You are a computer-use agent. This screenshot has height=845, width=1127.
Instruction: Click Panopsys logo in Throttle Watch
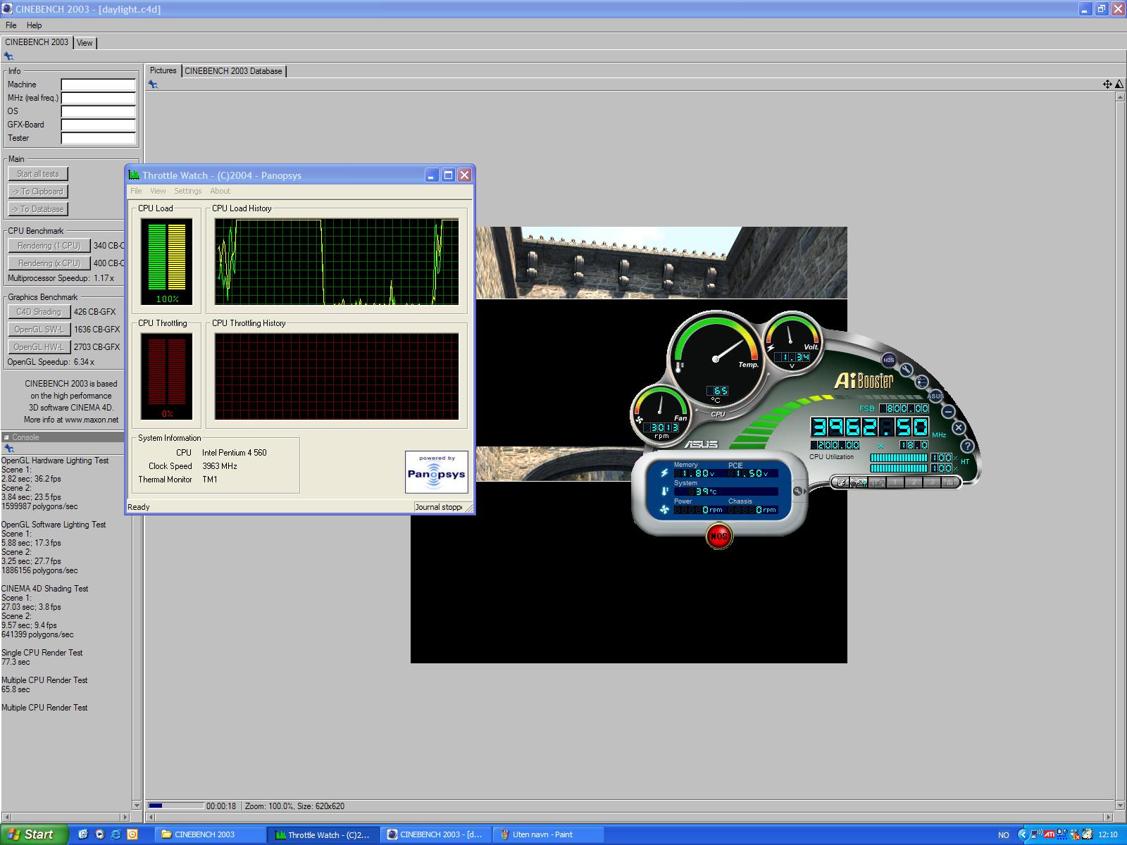click(437, 472)
